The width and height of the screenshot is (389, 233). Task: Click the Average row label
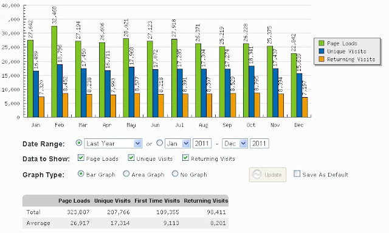pos(38,223)
